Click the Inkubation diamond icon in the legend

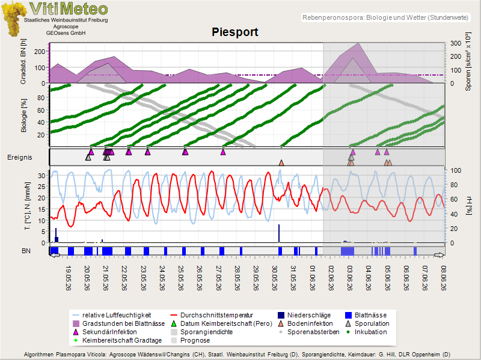click(x=348, y=332)
